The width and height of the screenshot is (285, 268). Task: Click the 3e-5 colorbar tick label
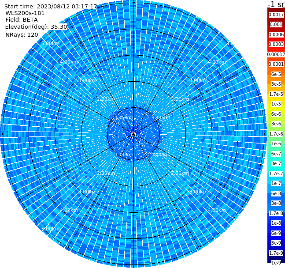pos(276,84)
